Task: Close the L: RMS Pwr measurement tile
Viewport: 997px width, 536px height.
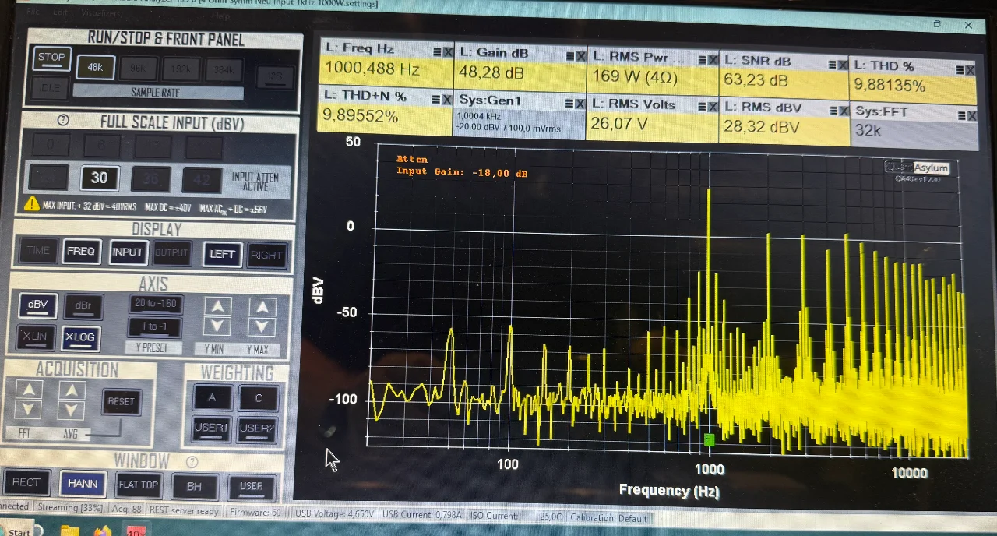Action: 713,60
